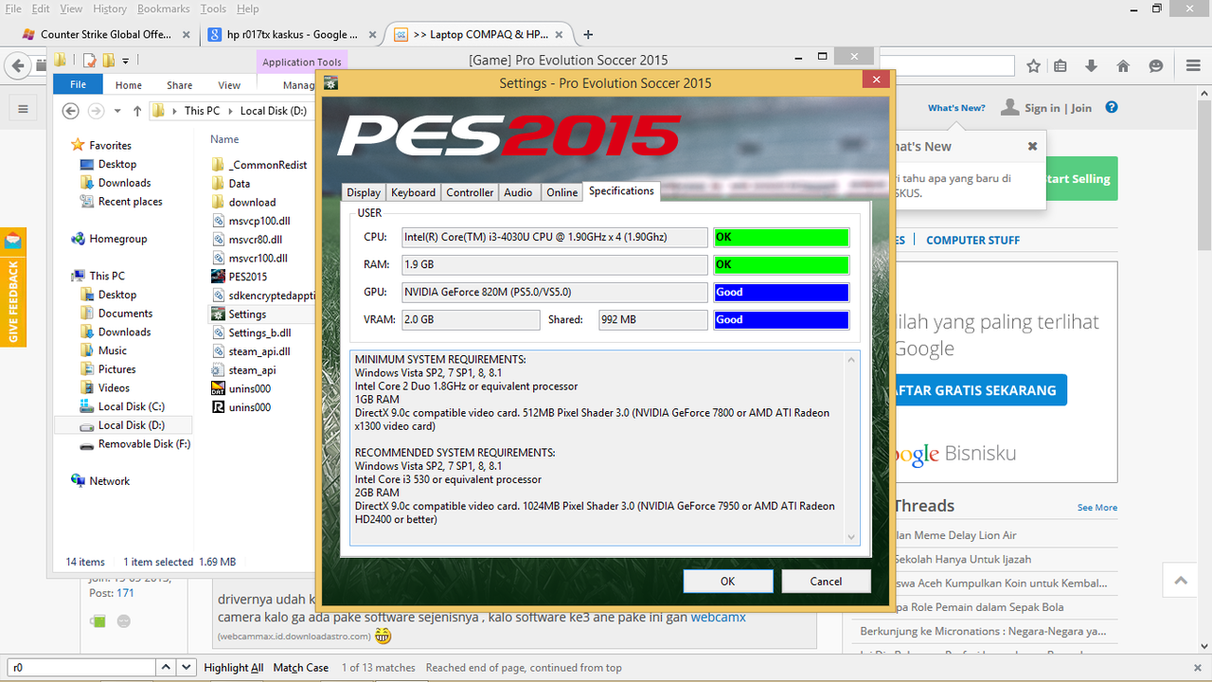
Task: Open the Audio tab
Action: pyautogui.click(x=518, y=192)
